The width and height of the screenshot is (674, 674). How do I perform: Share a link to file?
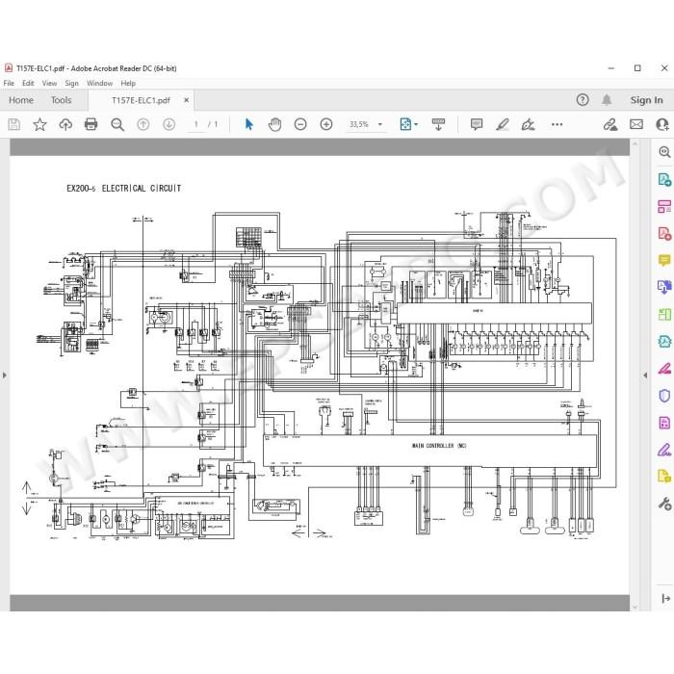click(x=610, y=124)
